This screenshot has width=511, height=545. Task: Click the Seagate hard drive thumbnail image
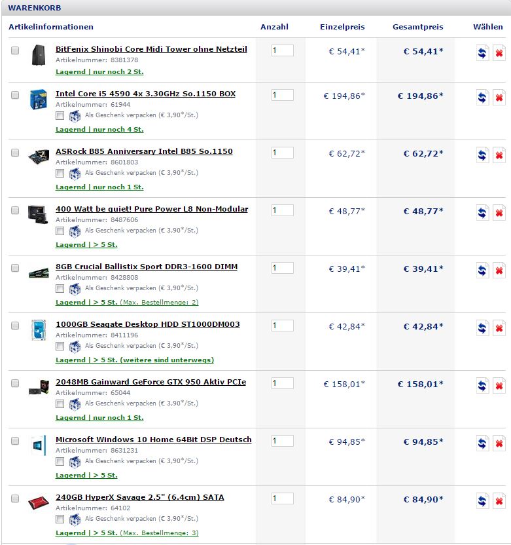pos(37,329)
